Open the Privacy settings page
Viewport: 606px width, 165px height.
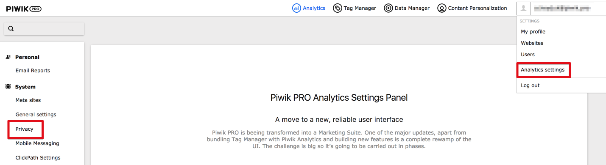tap(24, 129)
